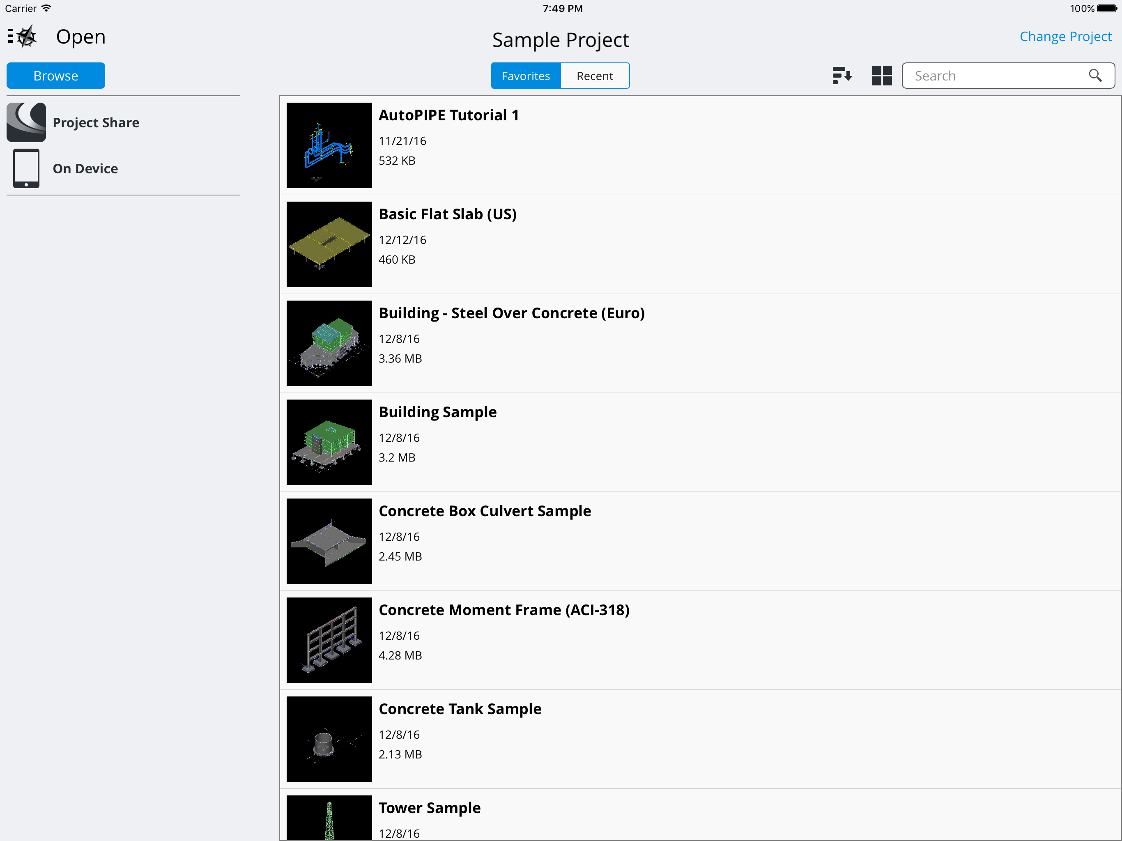Viewport: 1122px width, 841px height.
Task: Select AutoPIPE Tutorial 1 title
Action: pos(449,115)
